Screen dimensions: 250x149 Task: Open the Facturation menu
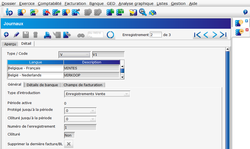click(75, 4)
